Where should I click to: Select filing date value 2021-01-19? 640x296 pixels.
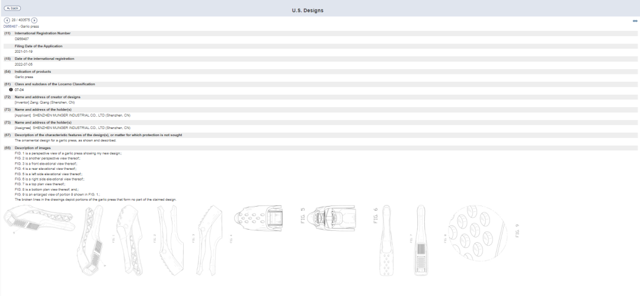coord(23,52)
